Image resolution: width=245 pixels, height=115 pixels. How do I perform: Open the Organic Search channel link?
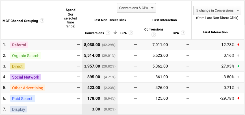pyautogui.click(x=26, y=56)
